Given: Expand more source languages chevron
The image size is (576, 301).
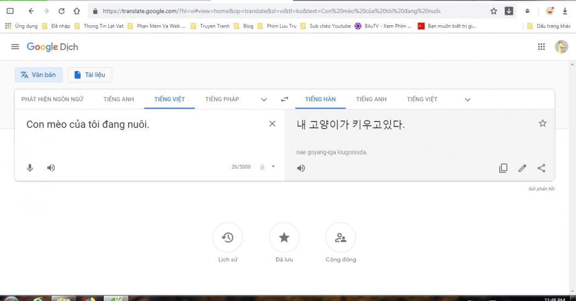Looking at the screenshot, I should tap(264, 100).
